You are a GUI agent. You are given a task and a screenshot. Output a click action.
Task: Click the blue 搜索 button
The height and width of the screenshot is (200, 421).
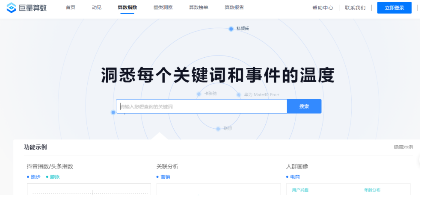click(x=304, y=106)
